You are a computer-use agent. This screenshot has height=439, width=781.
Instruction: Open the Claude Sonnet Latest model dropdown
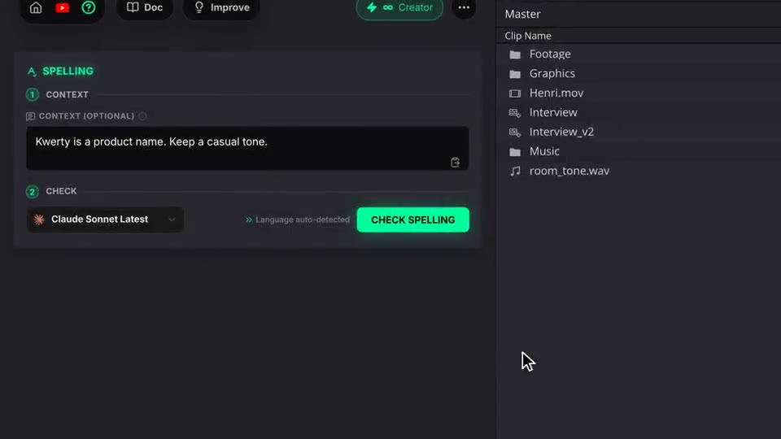(x=105, y=219)
